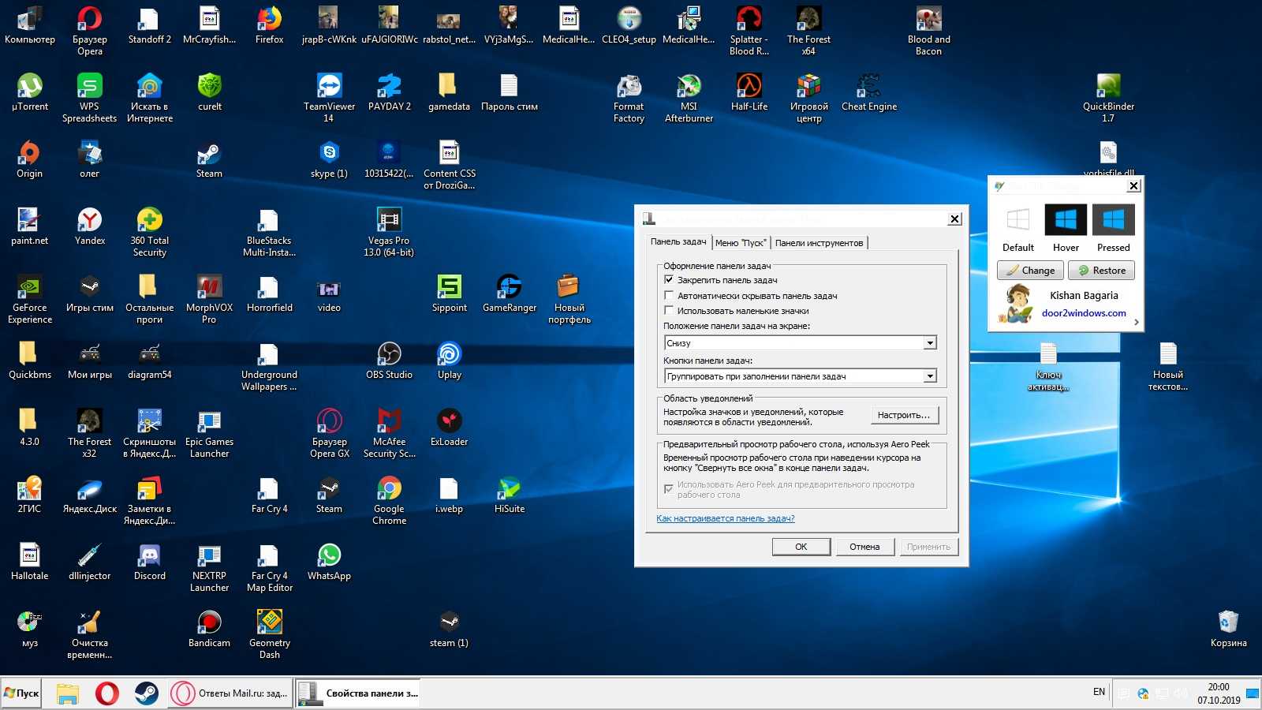1262x710 pixels.
Task: Launch Opera from the taskbar pin
Action: point(107,693)
